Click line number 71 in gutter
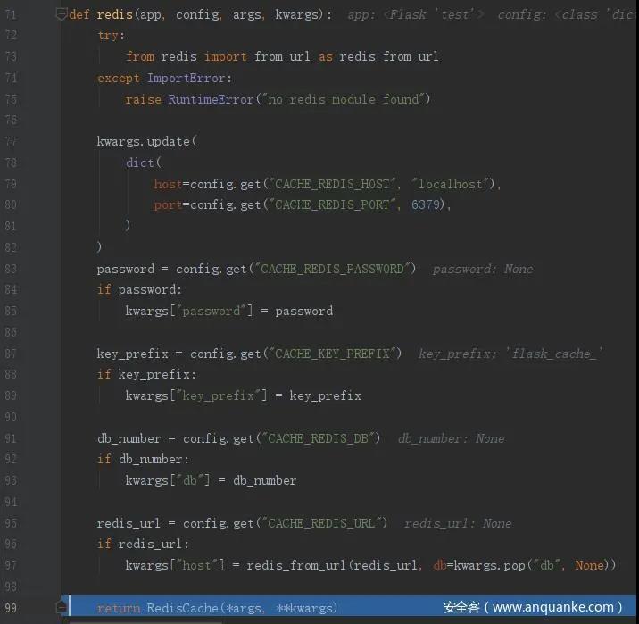 (x=11, y=15)
